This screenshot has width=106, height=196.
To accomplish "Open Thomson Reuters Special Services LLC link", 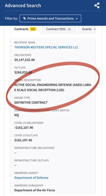I will [x=47, y=47].
